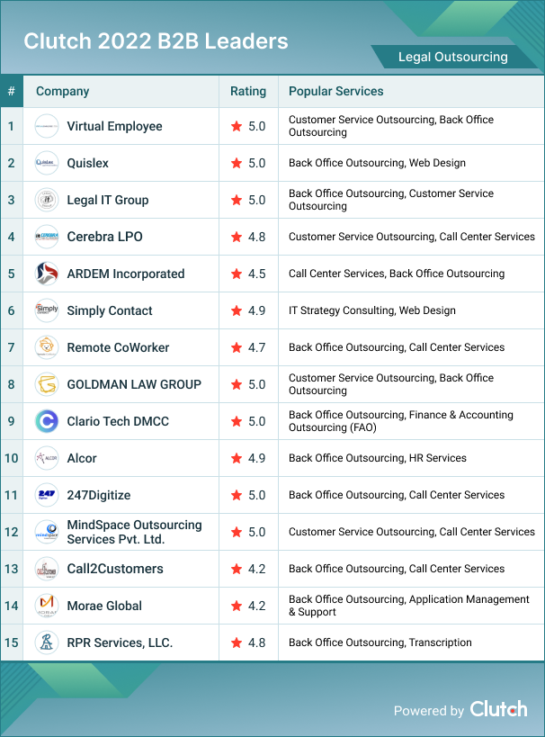Open the Quislex company name
545x737 pixels.
point(88,163)
